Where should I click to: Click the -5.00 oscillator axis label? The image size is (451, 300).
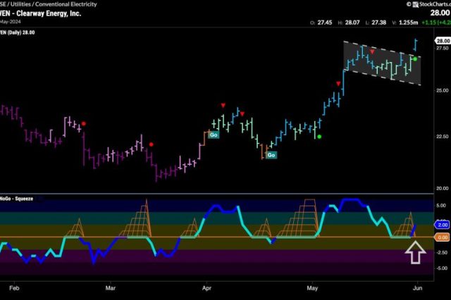(442, 268)
